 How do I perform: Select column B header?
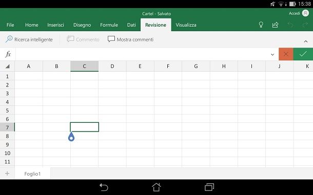[x=56, y=66]
